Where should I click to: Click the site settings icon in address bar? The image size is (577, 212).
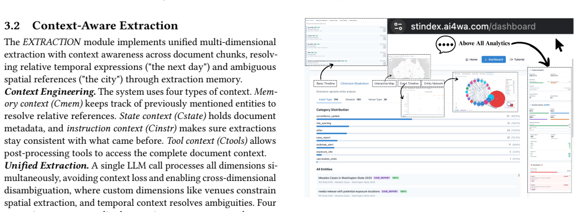398,26
